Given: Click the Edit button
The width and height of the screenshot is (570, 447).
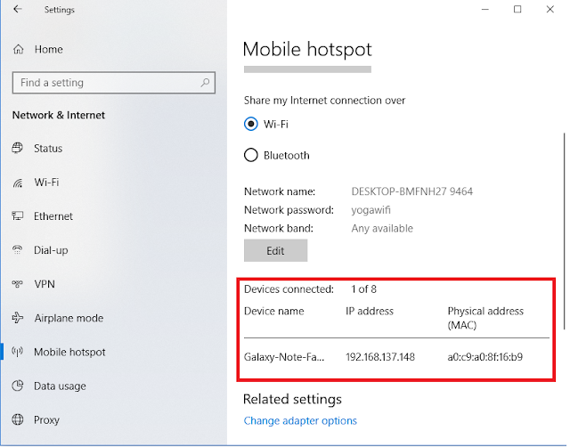Looking at the screenshot, I should [x=275, y=250].
